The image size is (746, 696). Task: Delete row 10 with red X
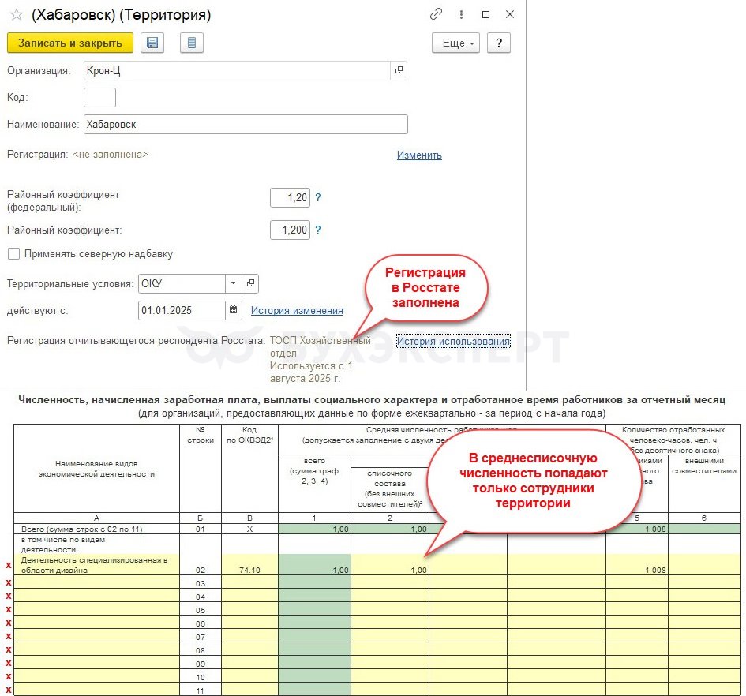[8, 676]
